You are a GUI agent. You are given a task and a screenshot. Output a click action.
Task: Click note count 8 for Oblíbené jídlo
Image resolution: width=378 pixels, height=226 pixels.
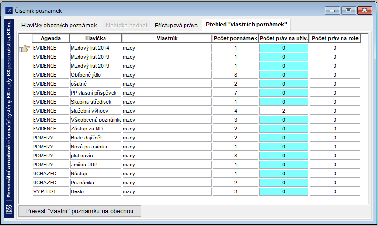tap(236, 75)
